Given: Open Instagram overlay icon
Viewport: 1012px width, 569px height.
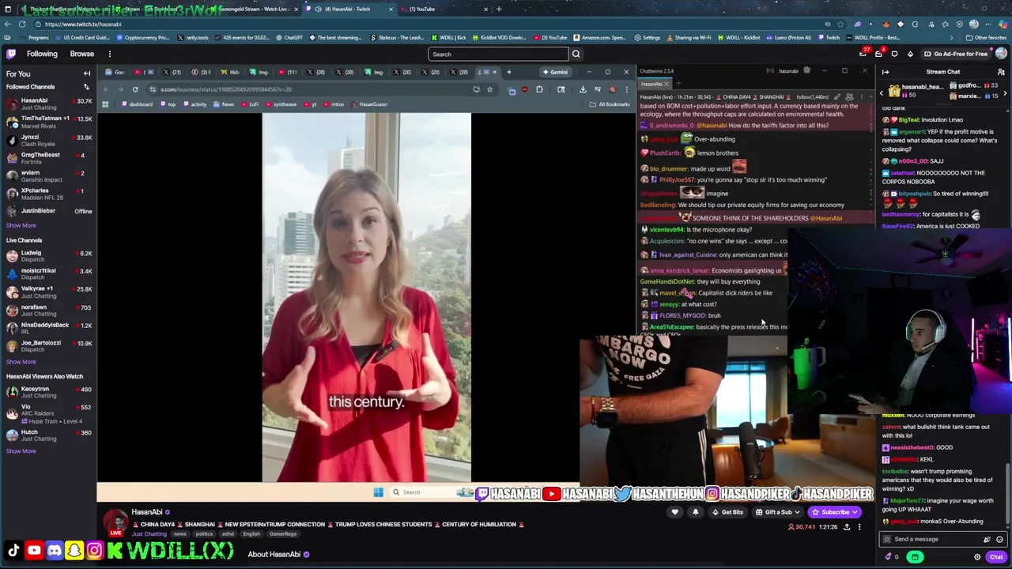Looking at the screenshot, I should (x=94, y=550).
